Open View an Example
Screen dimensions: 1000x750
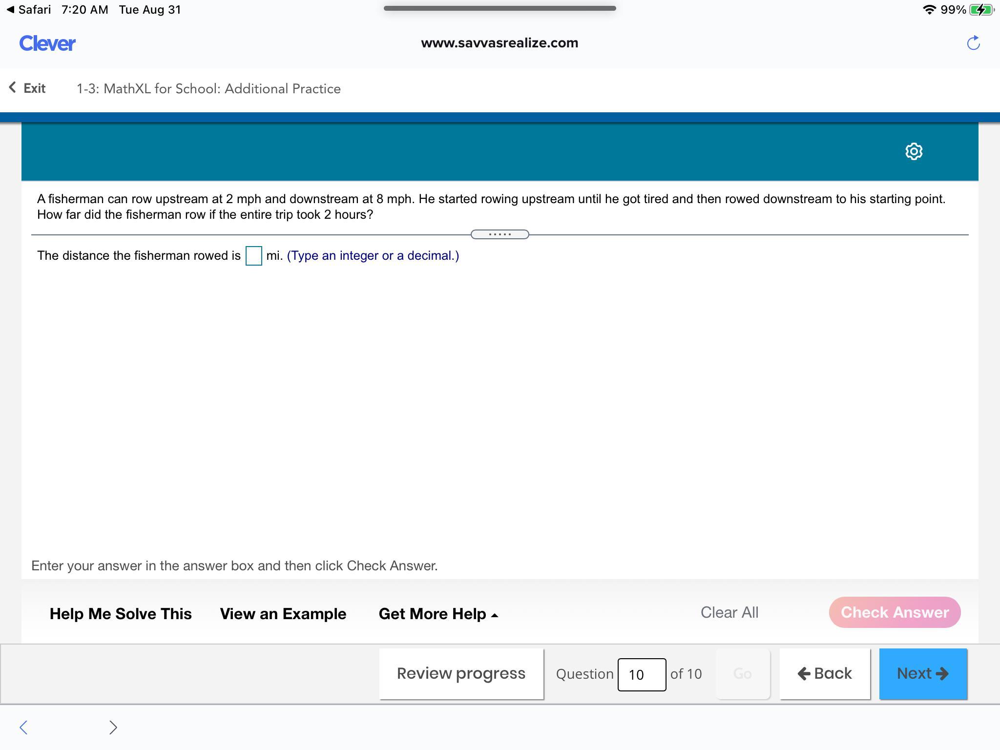[x=283, y=614]
